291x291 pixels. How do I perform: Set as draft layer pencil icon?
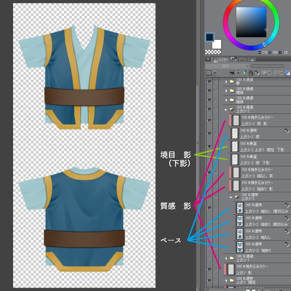(x=244, y=73)
